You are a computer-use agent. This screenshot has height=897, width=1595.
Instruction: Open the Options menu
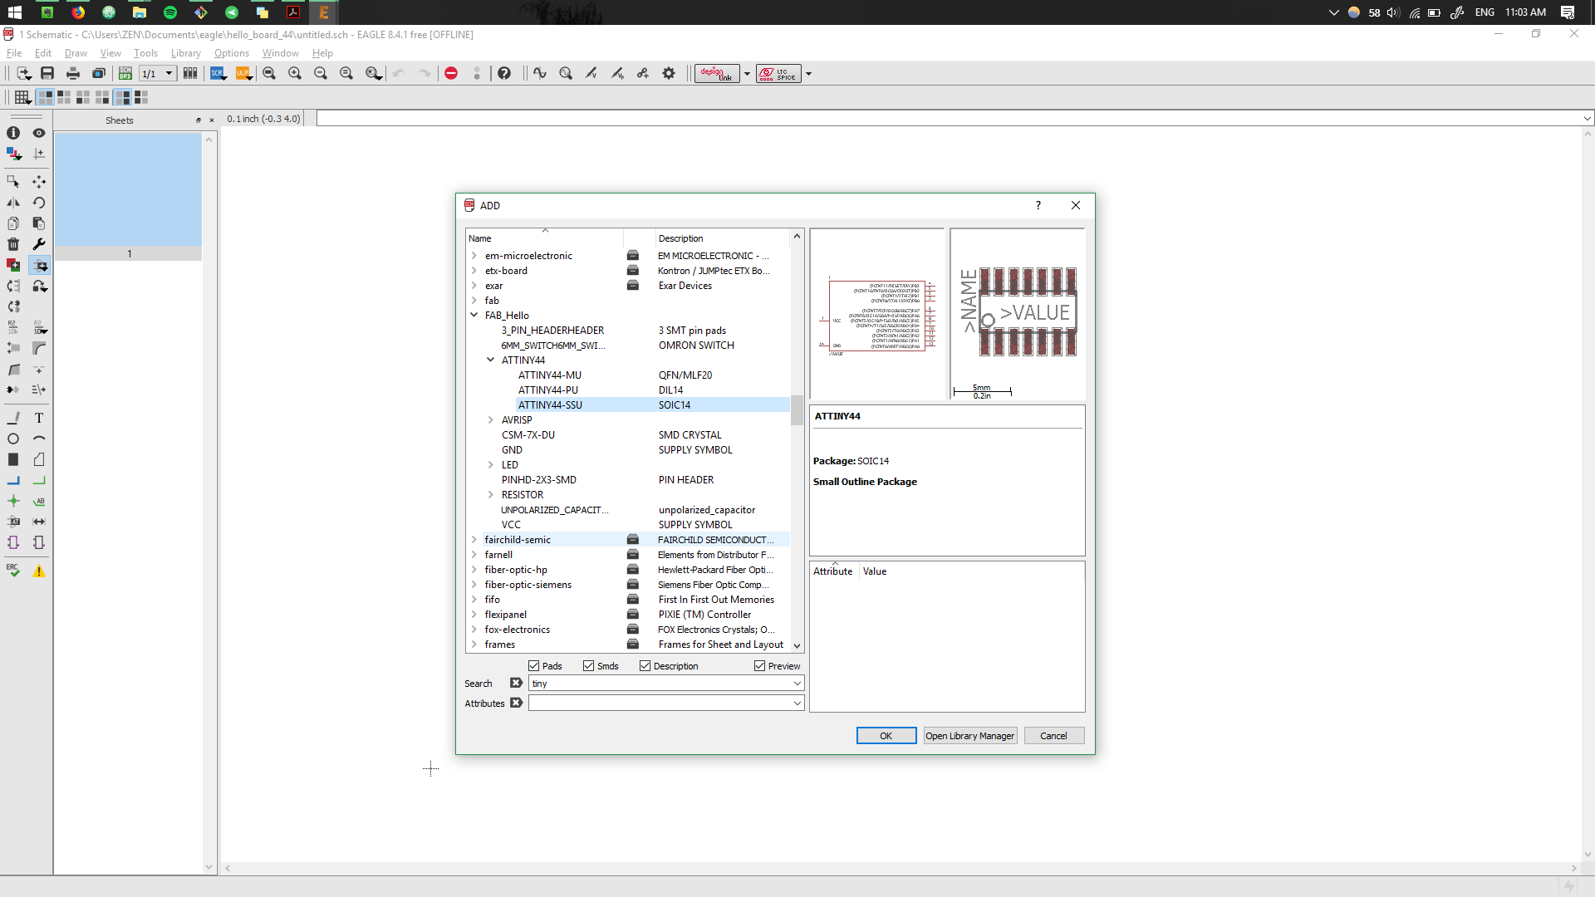click(x=232, y=53)
